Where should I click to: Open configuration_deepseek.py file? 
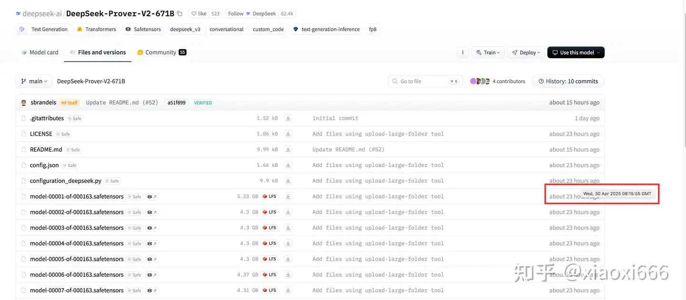click(66, 181)
